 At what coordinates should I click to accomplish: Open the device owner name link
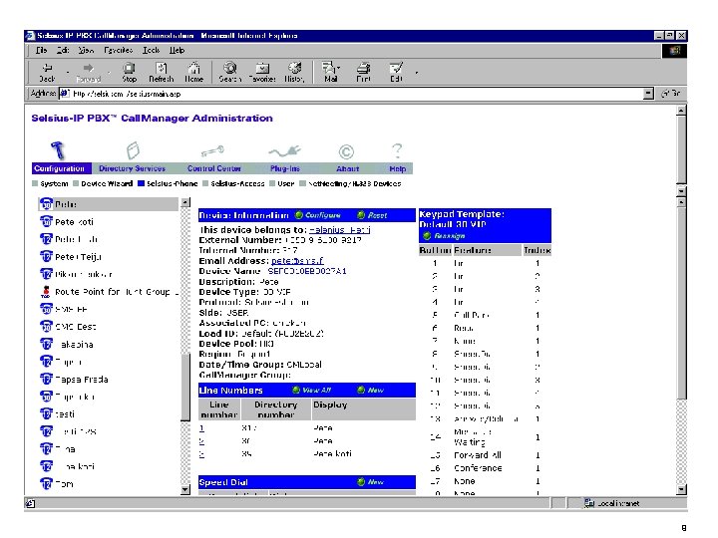click(x=339, y=230)
